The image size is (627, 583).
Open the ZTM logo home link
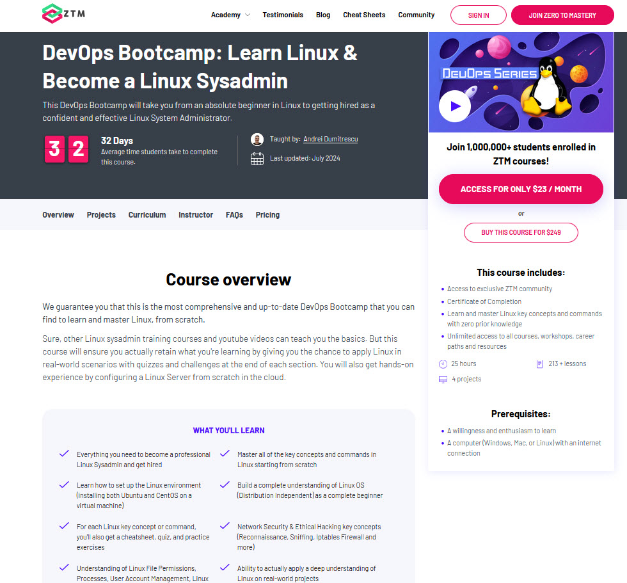[x=63, y=13]
